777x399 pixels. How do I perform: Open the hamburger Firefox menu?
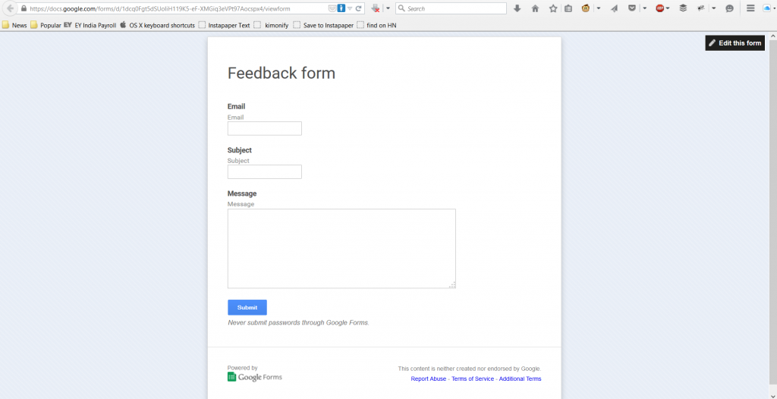pyautogui.click(x=750, y=8)
